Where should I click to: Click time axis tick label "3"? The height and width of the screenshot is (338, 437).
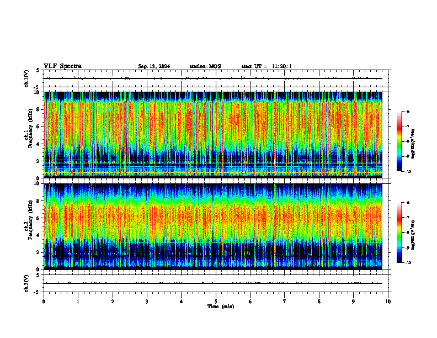[147, 302]
